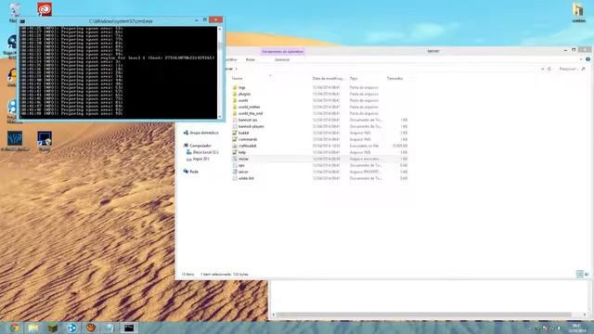Open Grupo doméstico in navigation pane
This screenshot has width=594, height=334.
click(200, 133)
